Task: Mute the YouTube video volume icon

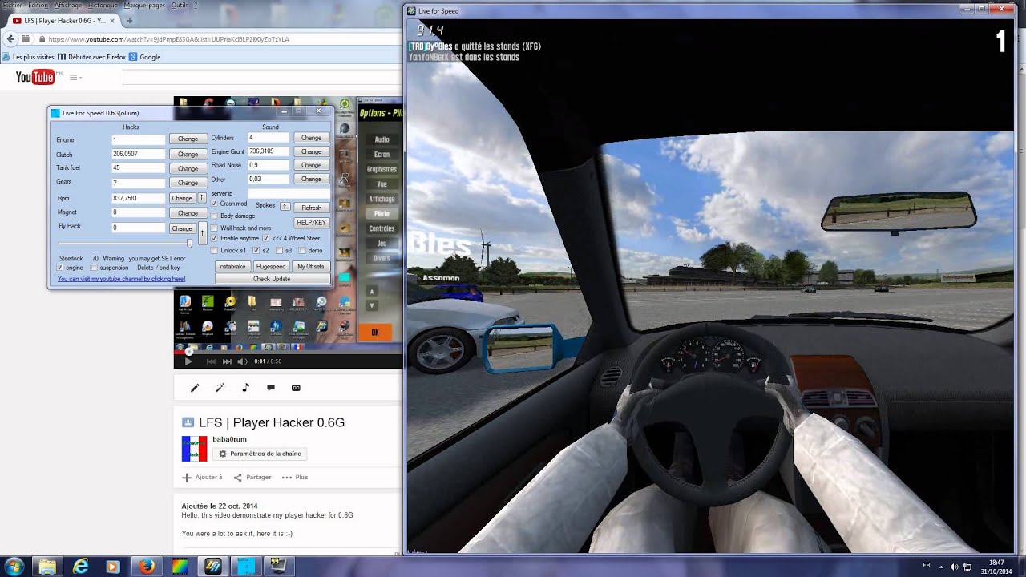Action: click(242, 361)
